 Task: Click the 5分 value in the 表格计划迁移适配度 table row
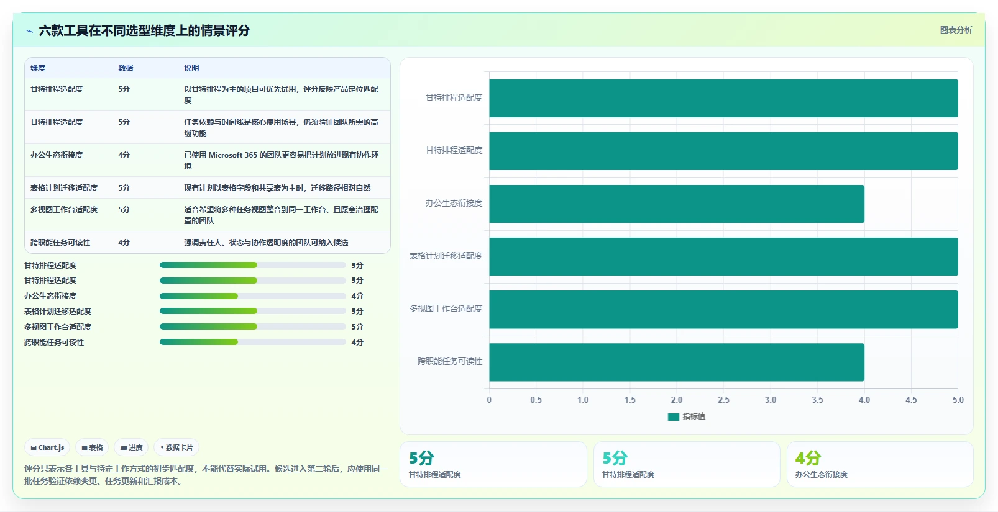[x=124, y=188]
